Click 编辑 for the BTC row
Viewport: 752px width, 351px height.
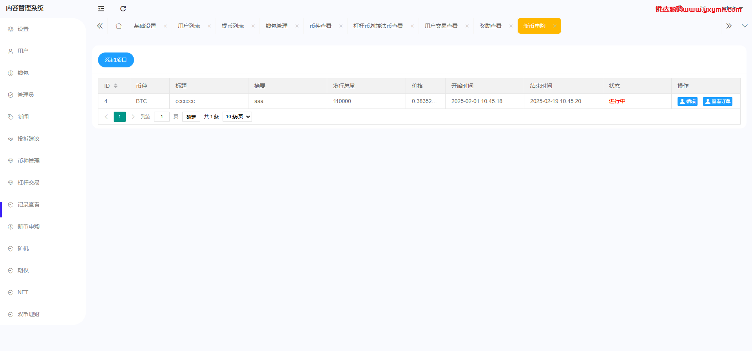point(687,101)
